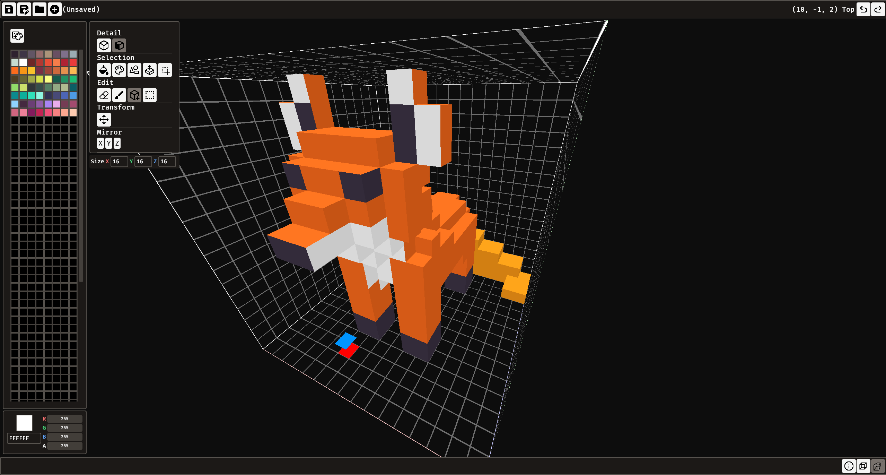Image resolution: width=886 pixels, height=475 pixels.
Task: Adjust the B blue channel slider
Action: coord(65,437)
